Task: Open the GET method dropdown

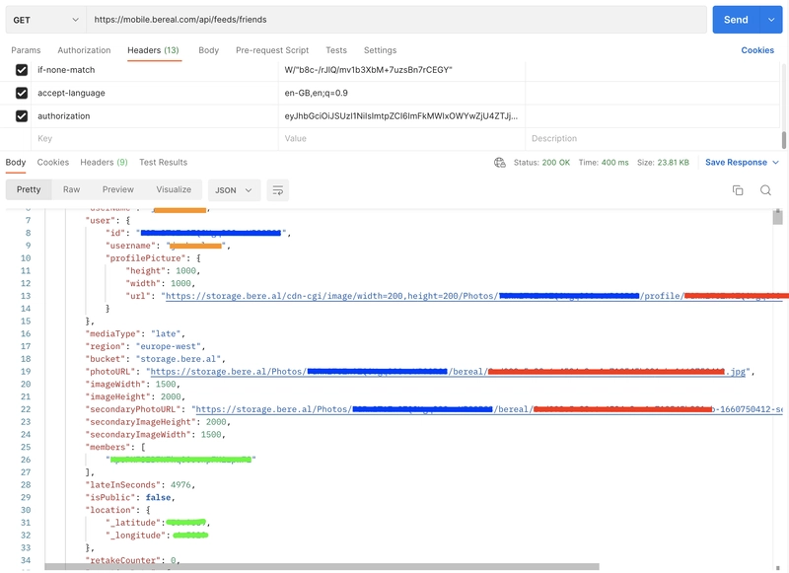Action: 45,20
